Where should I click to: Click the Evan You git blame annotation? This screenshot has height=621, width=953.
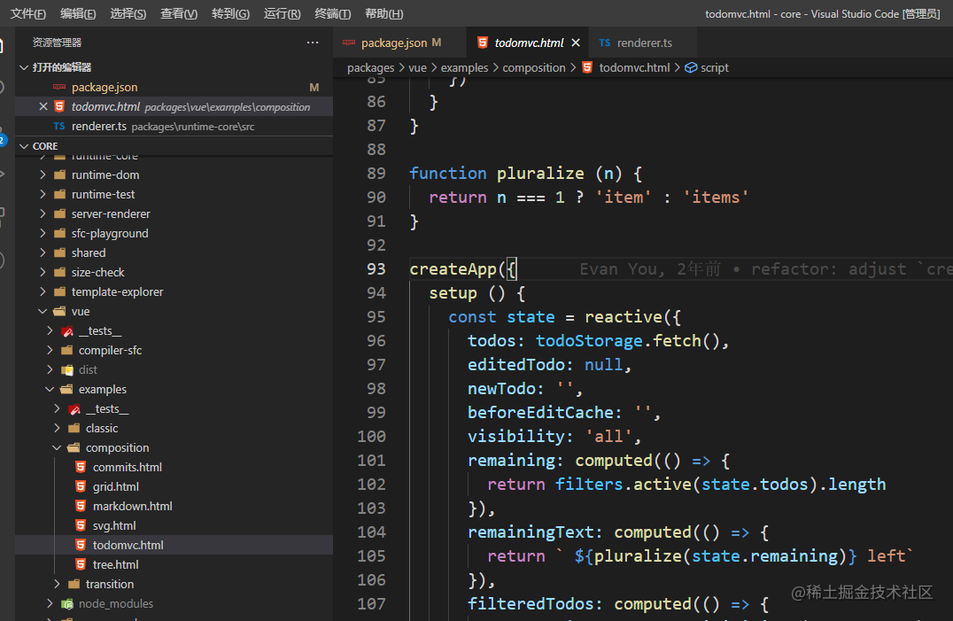766,269
